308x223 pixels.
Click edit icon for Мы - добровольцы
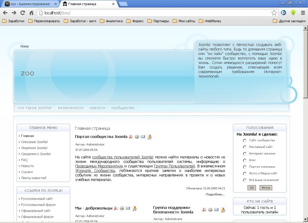point(134,208)
